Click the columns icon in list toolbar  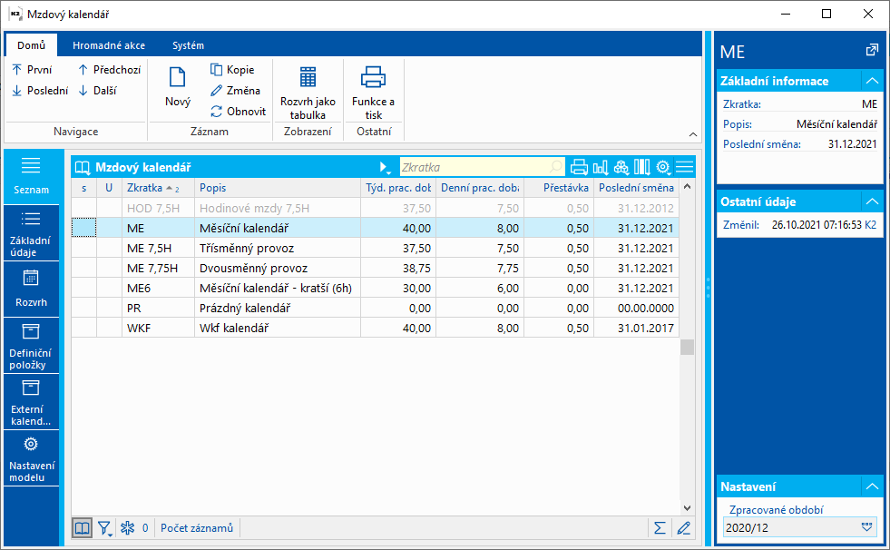click(642, 167)
